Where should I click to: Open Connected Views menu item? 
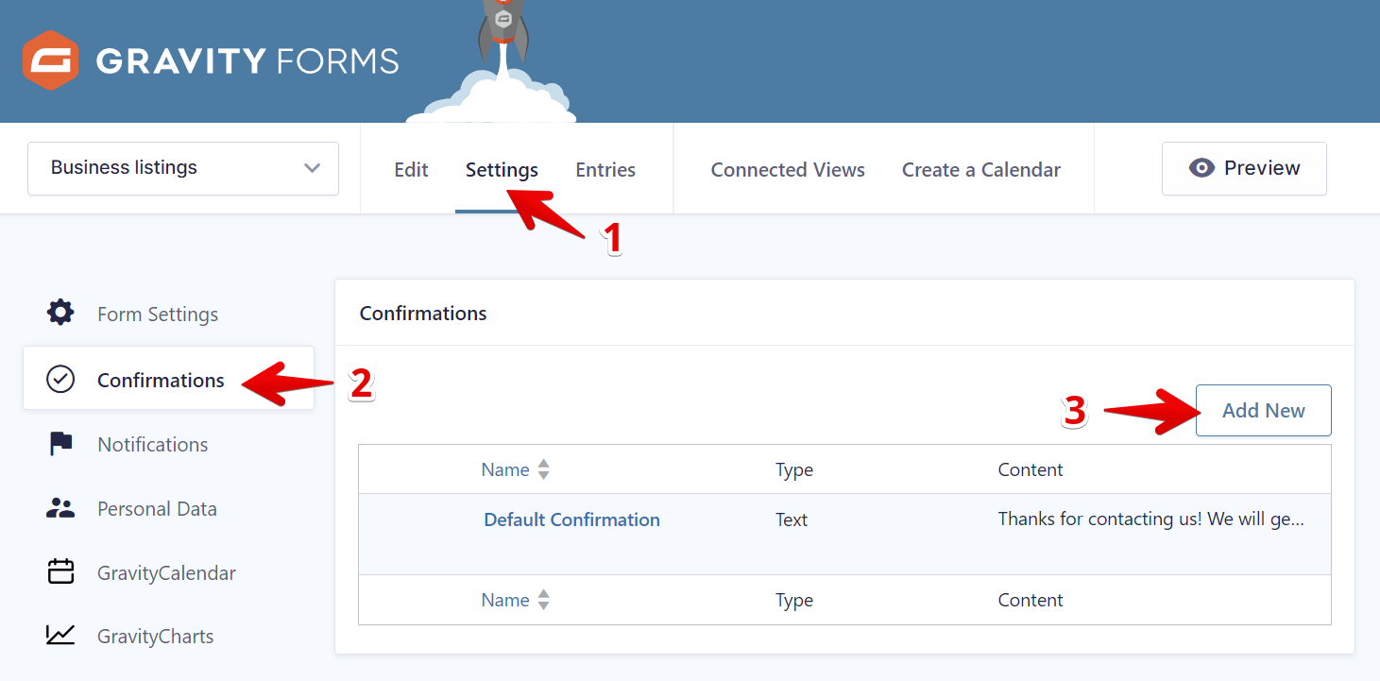point(788,170)
